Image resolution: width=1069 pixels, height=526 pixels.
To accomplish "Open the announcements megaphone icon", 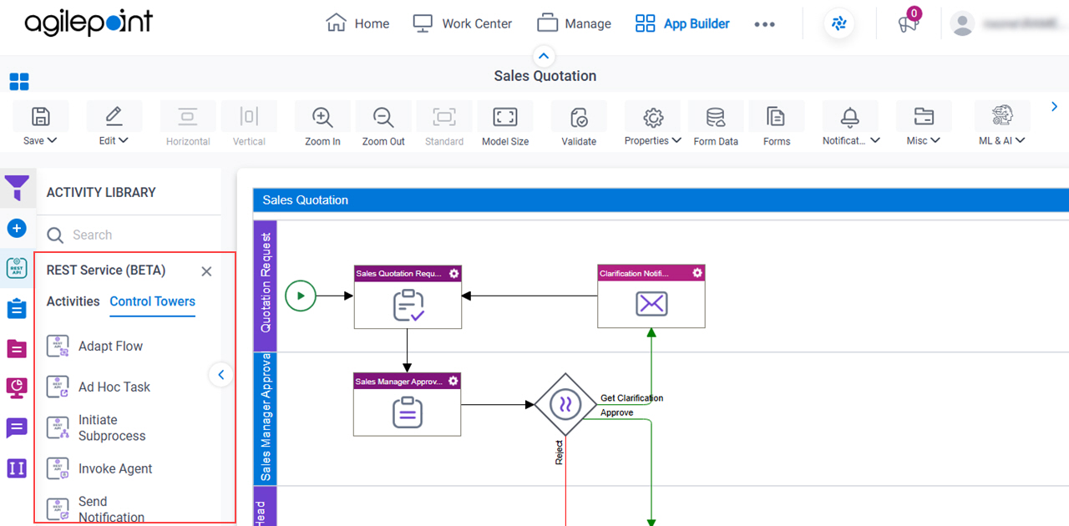I will pyautogui.click(x=908, y=23).
